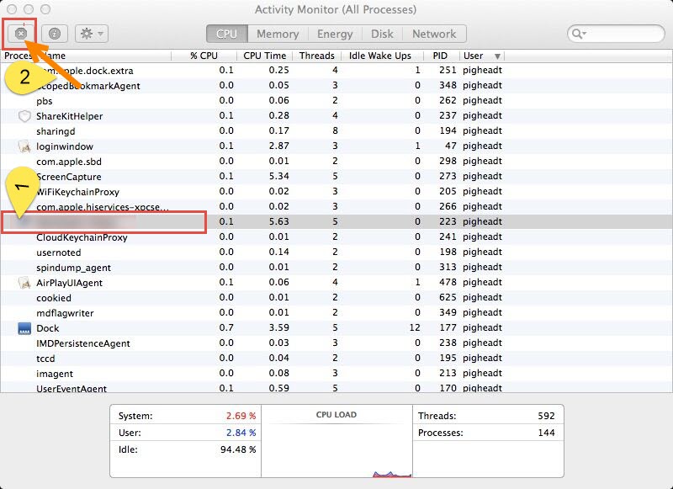Click PID value 205
673x489 pixels.
coord(448,191)
